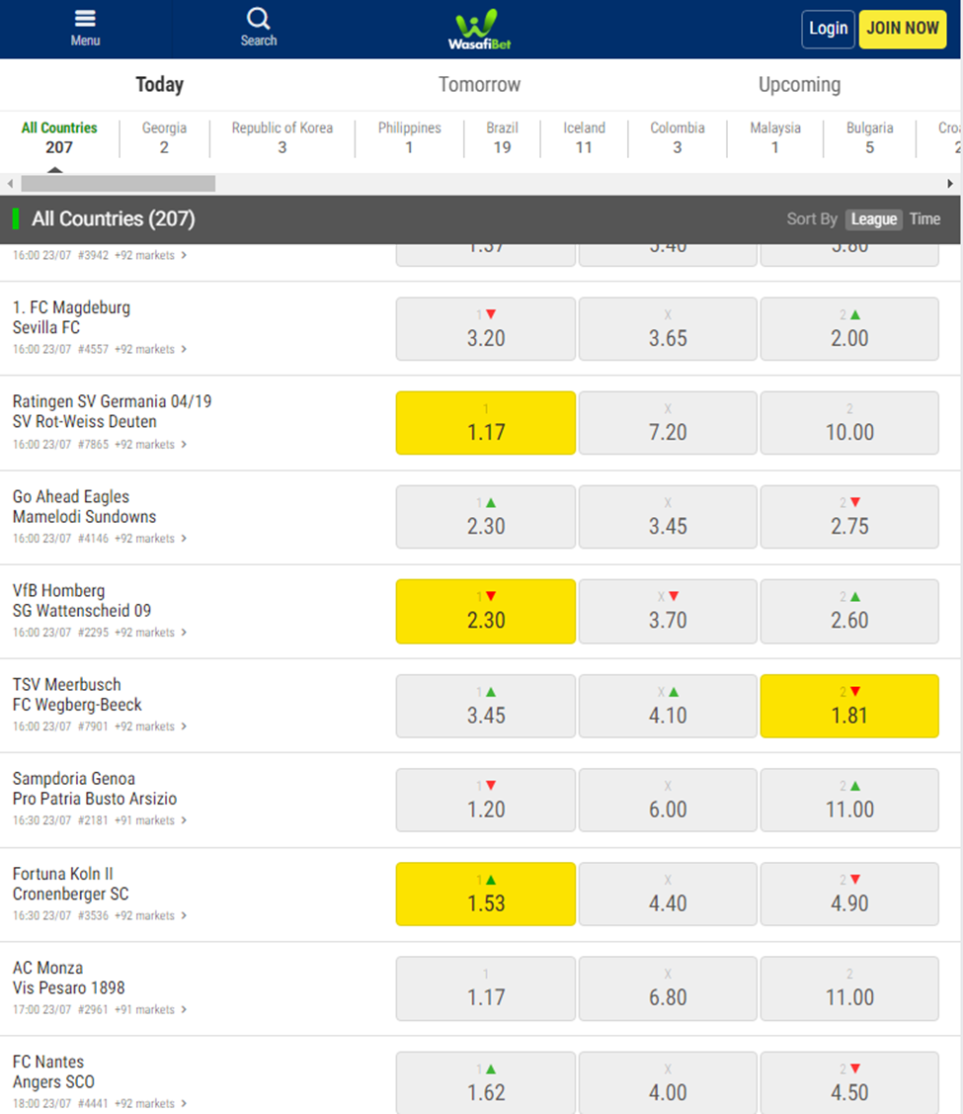
Task: Filter matches by Bulgaria
Action: 869,137
